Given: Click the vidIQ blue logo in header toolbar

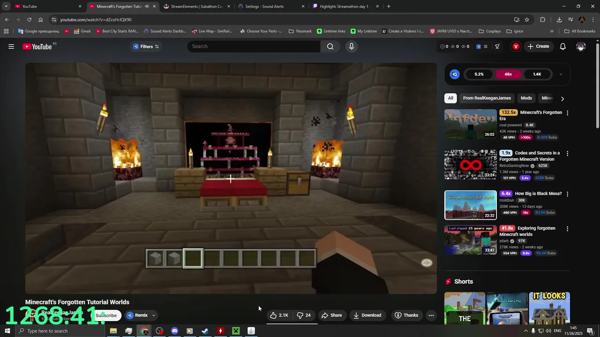Looking at the screenshot, I should tap(478, 46).
